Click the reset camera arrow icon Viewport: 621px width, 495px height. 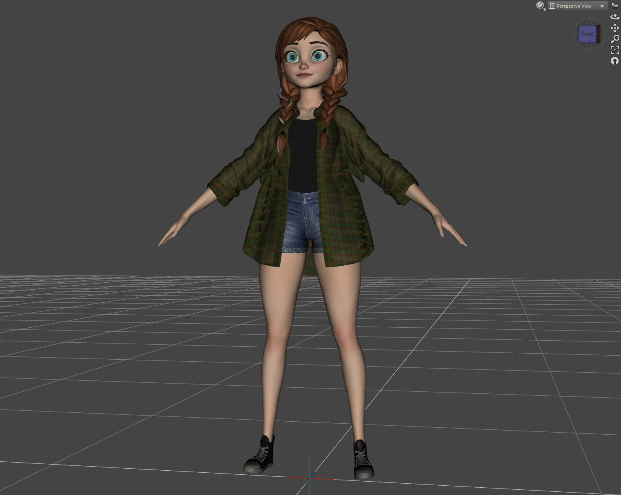(615, 61)
